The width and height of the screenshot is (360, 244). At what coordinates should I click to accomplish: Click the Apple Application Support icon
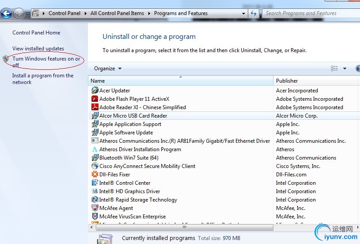click(95, 124)
